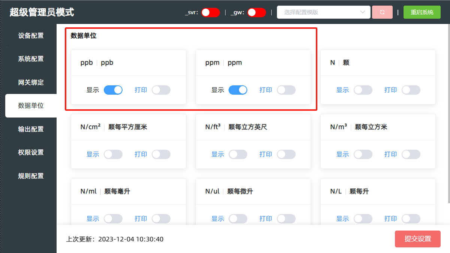This screenshot has height=253, width=450.
Task: Enable 打印 for N/cm² 颗每平方厘米
Action: pos(161,154)
